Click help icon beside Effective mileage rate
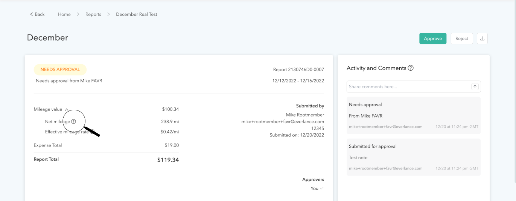The image size is (516, 201). click(92, 132)
